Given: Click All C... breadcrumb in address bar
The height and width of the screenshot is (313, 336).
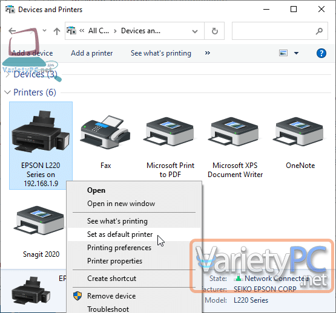Looking at the screenshot, I should [99, 31].
